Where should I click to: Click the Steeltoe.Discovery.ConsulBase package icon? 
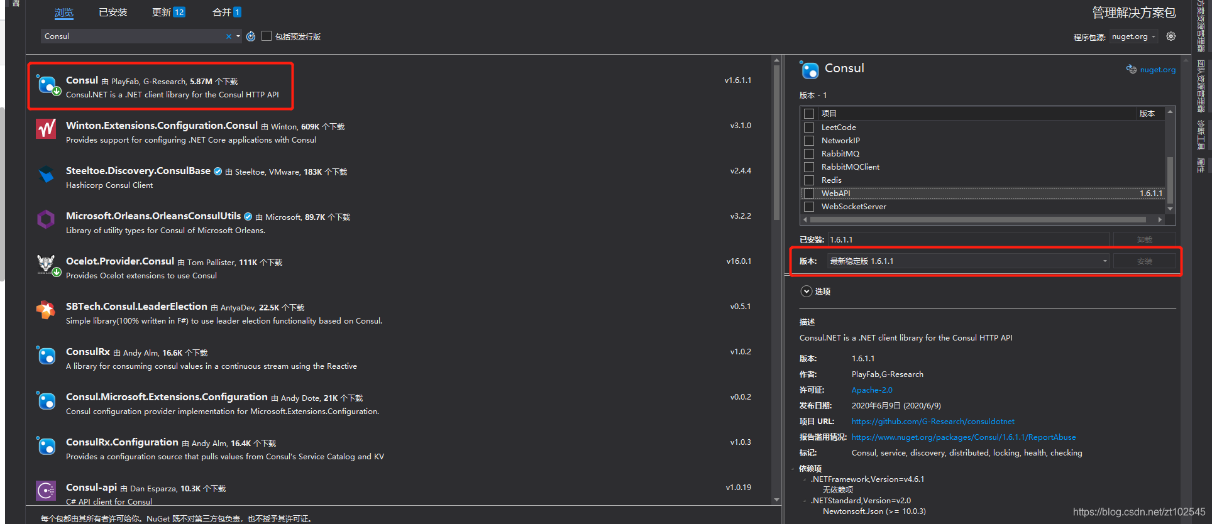(46, 174)
